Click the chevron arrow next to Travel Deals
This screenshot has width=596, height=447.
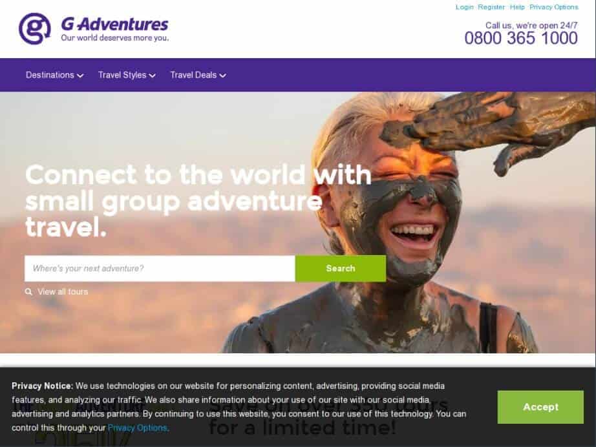[223, 76]
